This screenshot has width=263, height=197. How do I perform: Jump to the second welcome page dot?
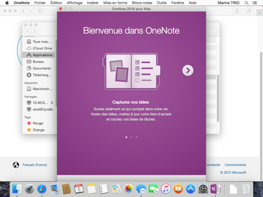point(131,137)
